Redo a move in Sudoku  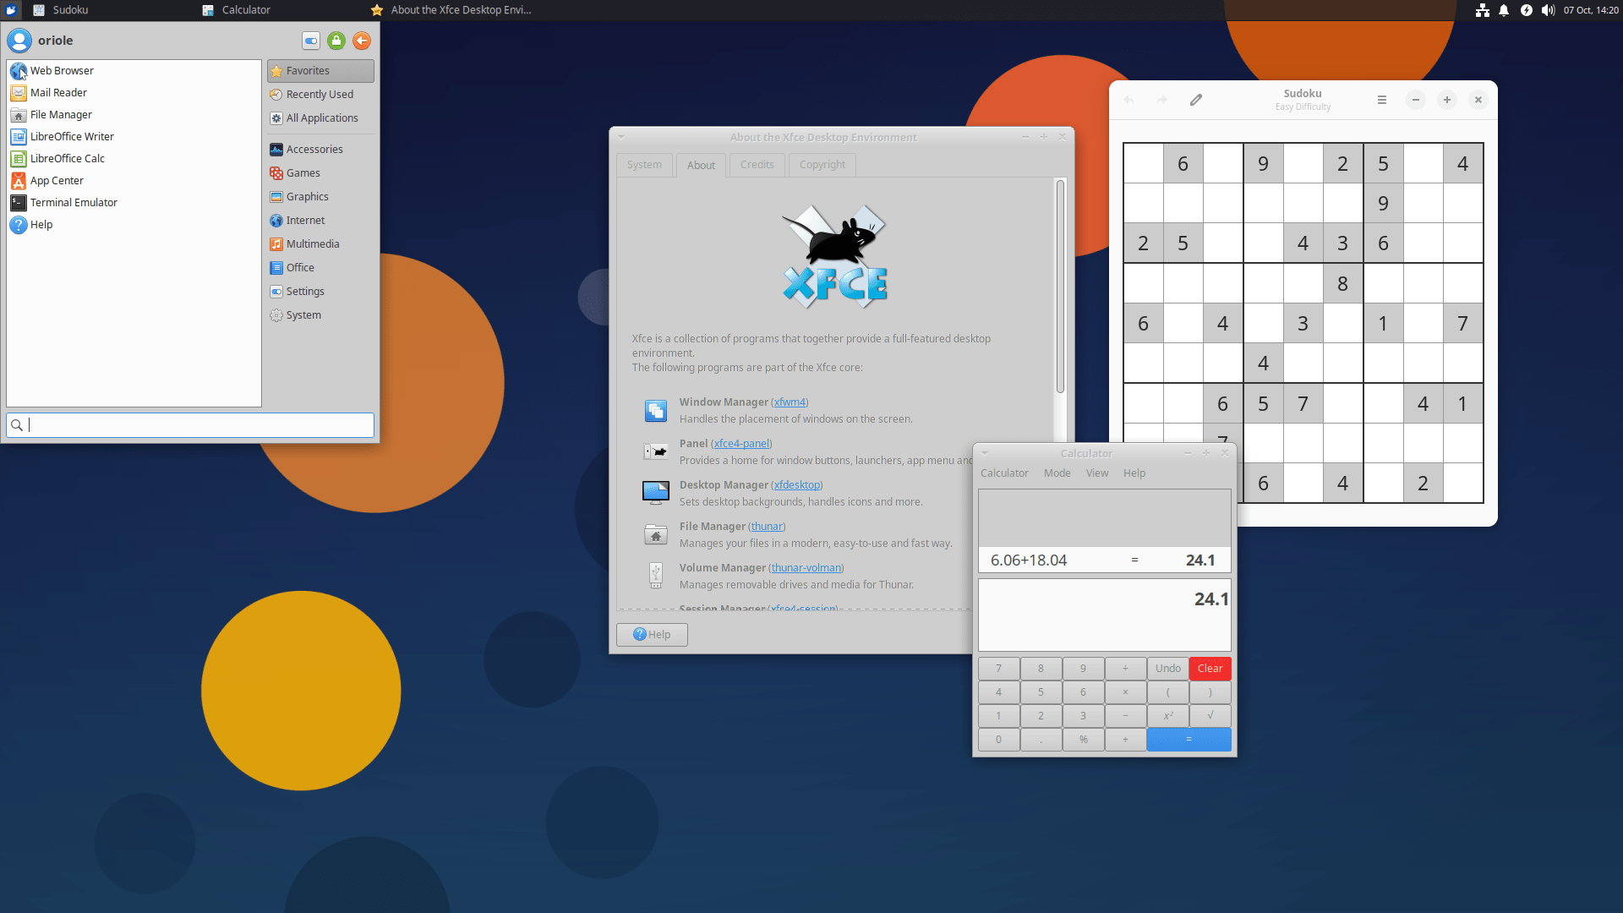[1162, 100]
